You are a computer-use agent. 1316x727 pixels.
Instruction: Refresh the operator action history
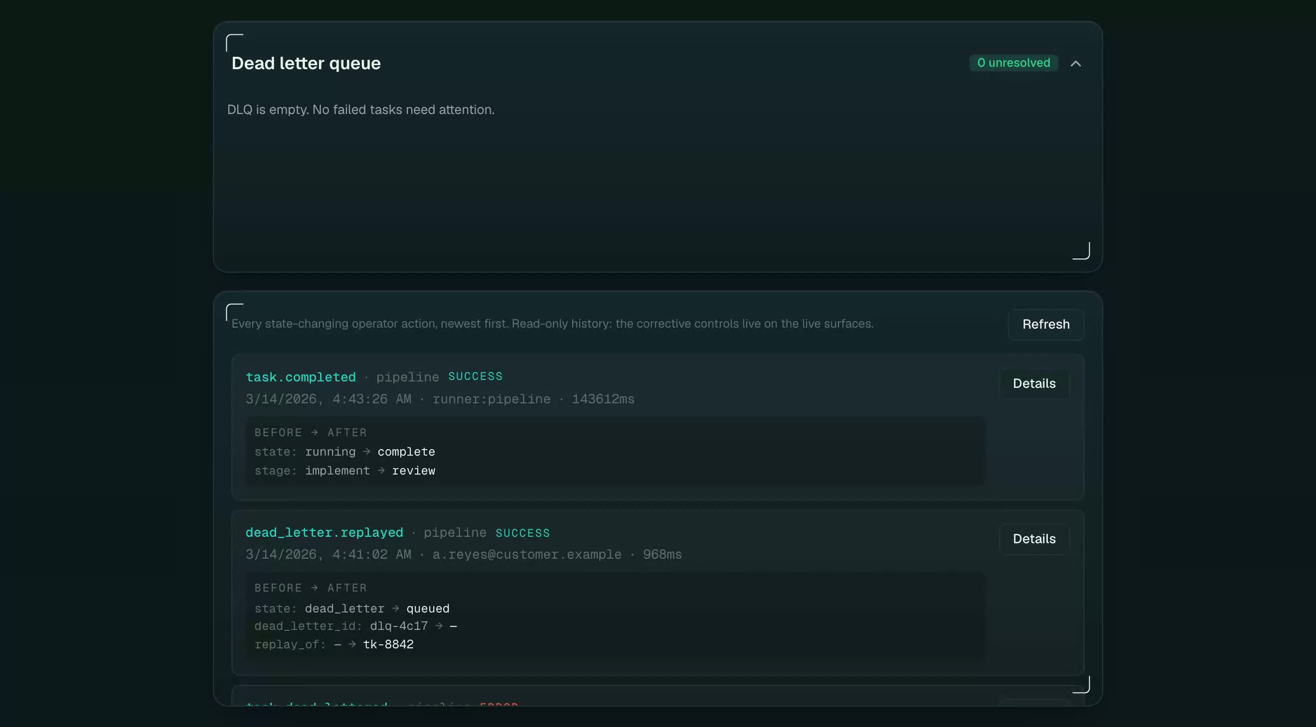(1046, 324)
